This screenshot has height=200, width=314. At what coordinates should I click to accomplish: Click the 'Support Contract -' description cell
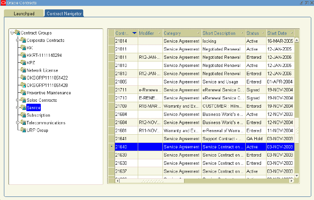[x=223, y=139]
